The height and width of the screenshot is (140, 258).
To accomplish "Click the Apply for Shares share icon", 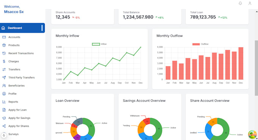I will coord(4,126).
